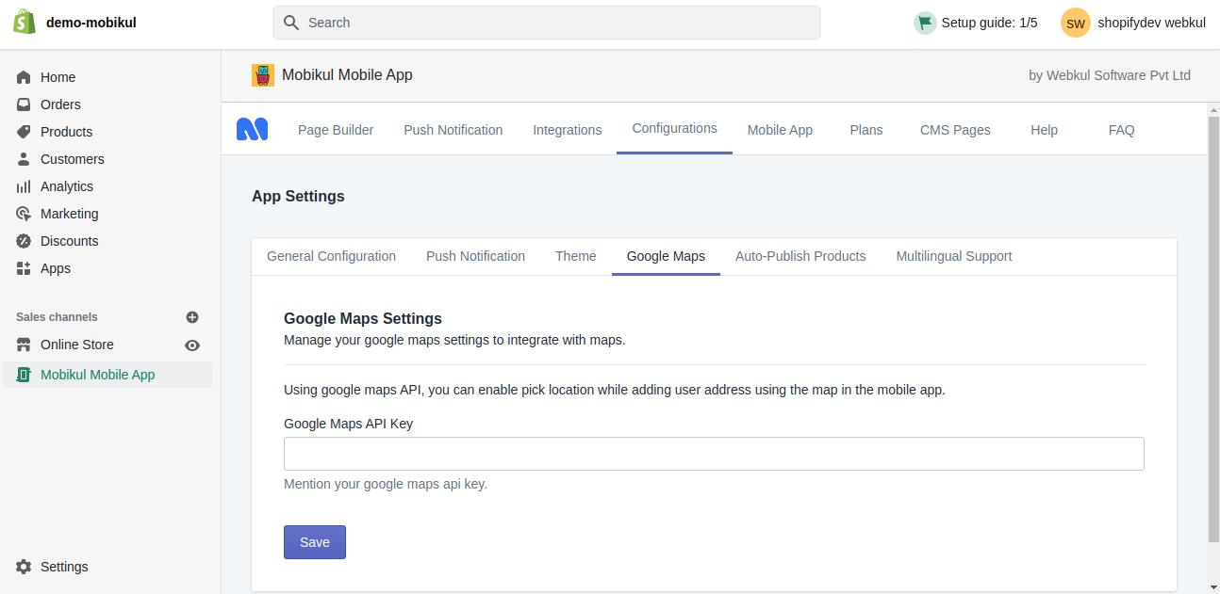Open Mobile App tab
The width and height of the screenshot is (1220, 594).
click(780, 130)
